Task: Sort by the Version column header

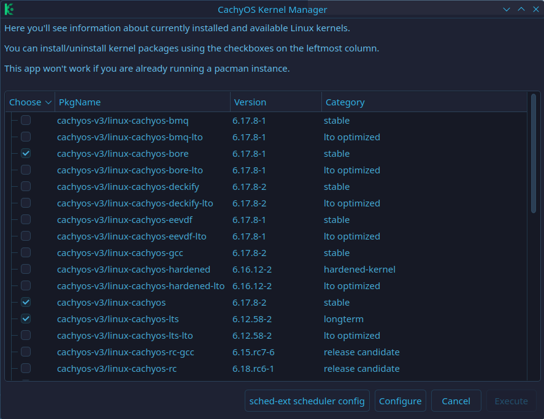Action: (276, 102)
